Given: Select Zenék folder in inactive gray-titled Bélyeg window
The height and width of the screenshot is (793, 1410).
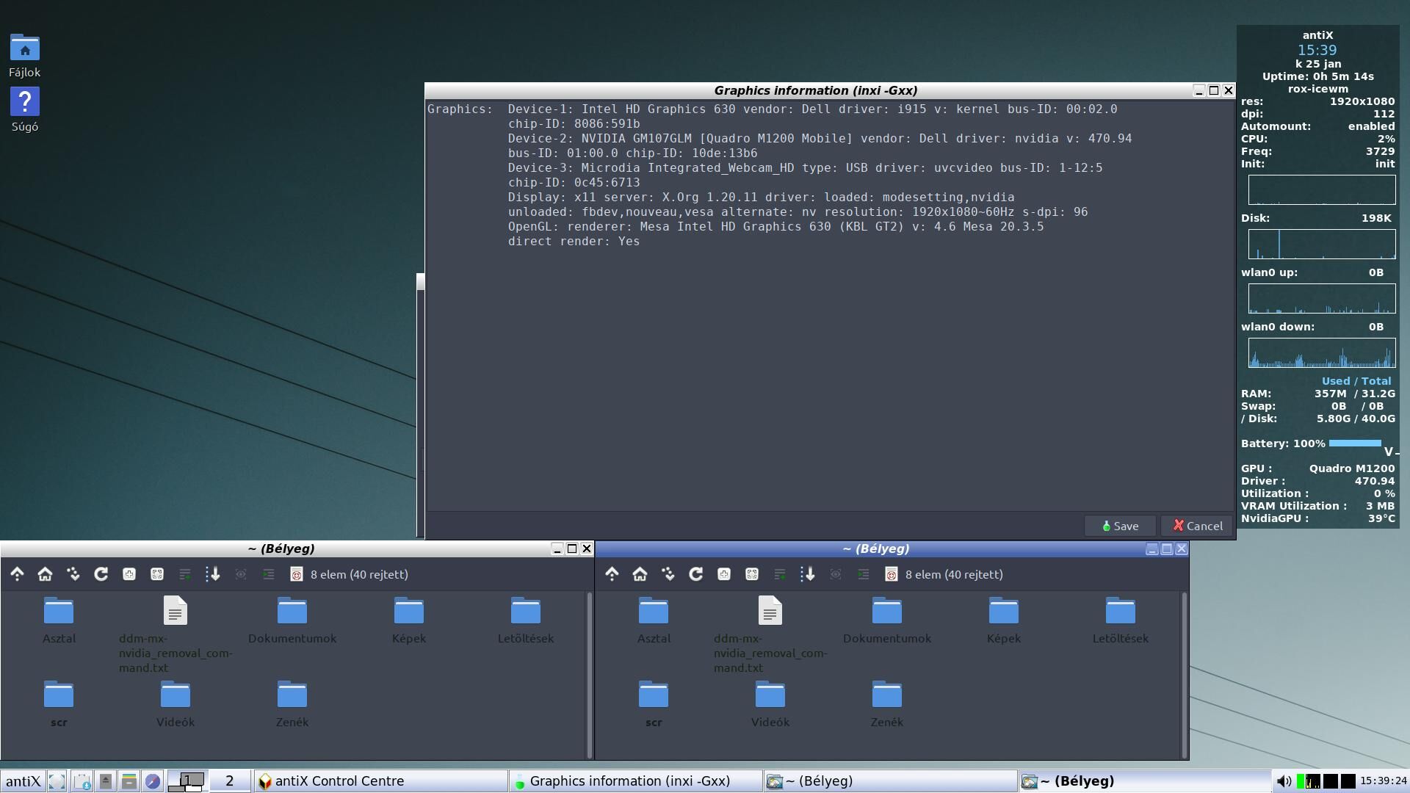Looking at the screenshot, I should pos(292,704).
